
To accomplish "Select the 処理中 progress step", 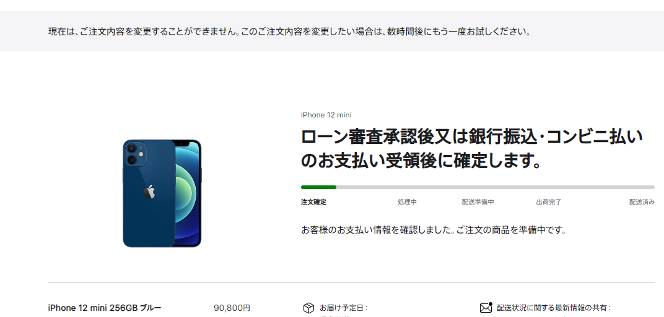I will (x=407, y=202).
